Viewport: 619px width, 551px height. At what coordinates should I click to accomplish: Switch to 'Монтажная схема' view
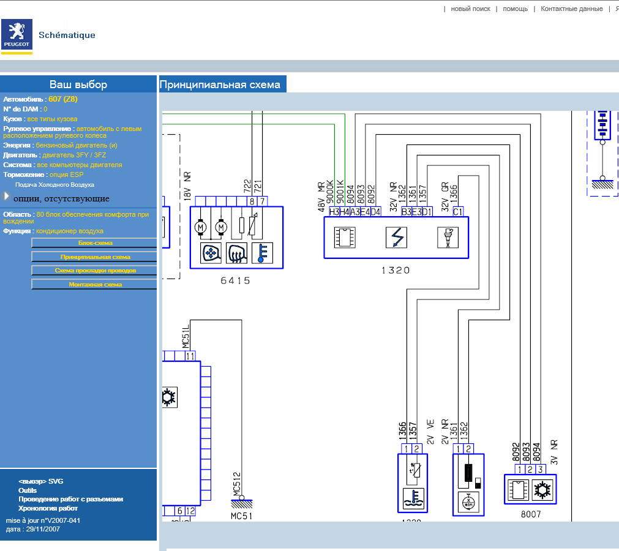[x=94, y=284]
